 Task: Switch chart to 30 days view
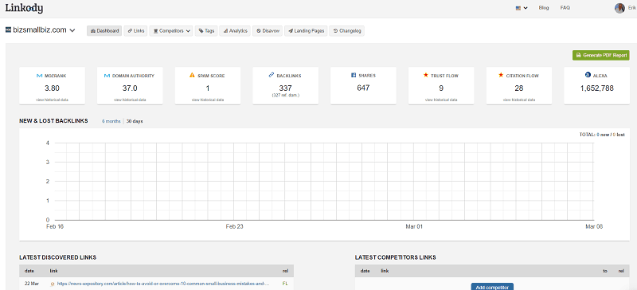135,121
